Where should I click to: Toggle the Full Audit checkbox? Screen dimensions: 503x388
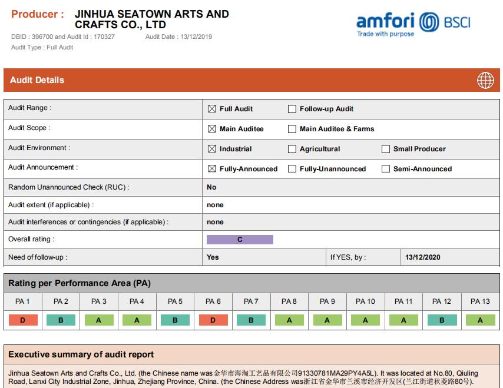[x=211, y=109]
